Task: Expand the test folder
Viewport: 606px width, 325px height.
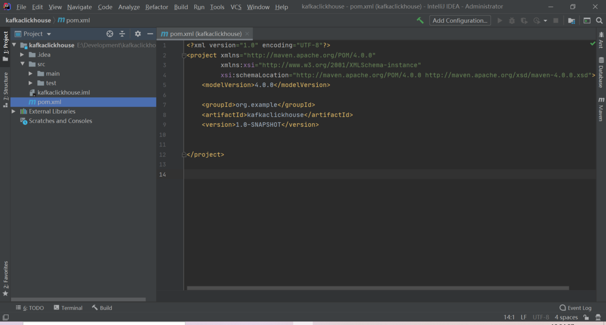Action: point(31,83)
